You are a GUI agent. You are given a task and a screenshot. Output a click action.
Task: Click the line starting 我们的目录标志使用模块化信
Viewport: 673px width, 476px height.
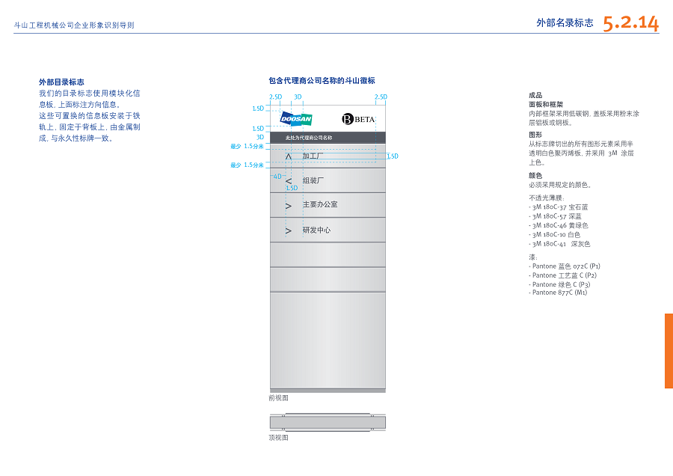coord(89,94)
